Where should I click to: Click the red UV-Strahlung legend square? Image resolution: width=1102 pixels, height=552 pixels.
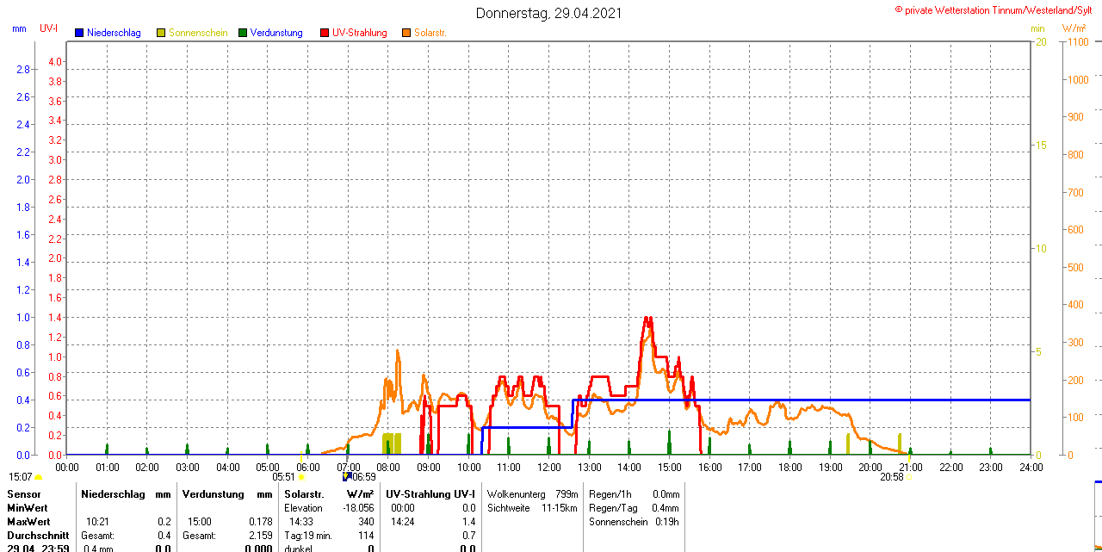coord(325,33)
